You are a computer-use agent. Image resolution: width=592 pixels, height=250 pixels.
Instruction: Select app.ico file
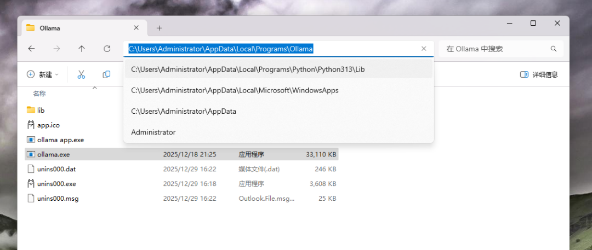click(48, 125)
